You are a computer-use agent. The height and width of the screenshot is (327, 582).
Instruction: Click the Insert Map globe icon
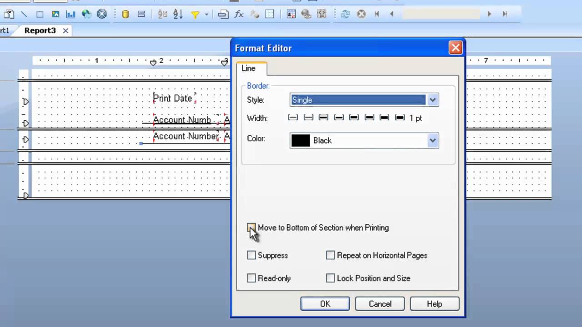(x=86, y=14)
